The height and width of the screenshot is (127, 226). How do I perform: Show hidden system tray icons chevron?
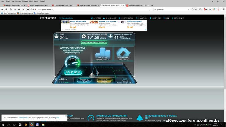(x=195, y=125)
